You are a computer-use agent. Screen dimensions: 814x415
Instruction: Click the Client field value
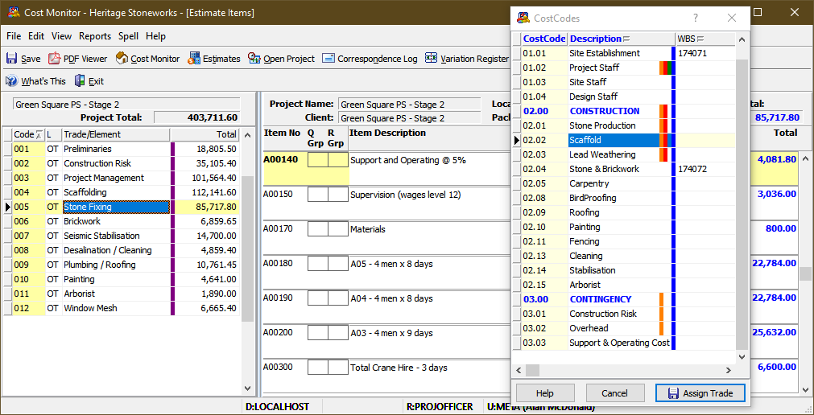pyautogui.click(x=409, y=118)
